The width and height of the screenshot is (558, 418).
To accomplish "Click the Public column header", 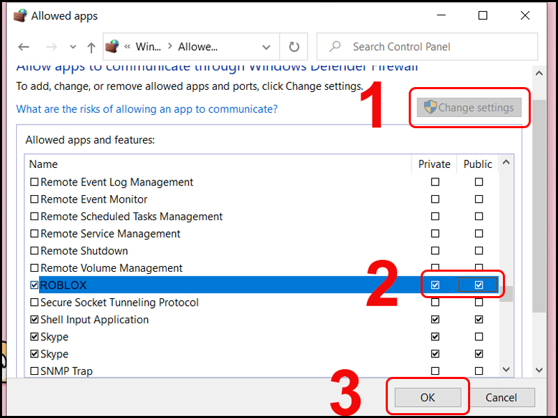I will tap(478, 164).
